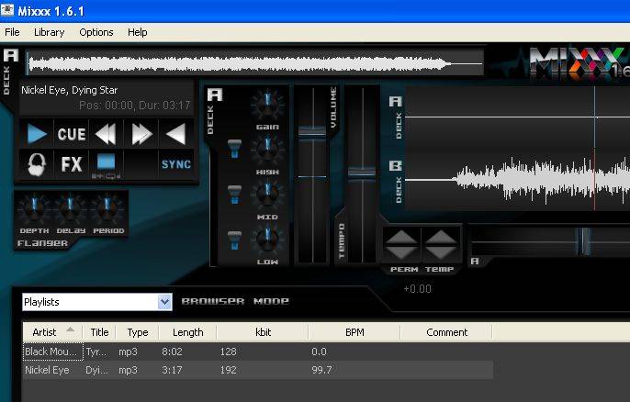The image size is (630, 402).
Task: Click the Mid EQ knob
Action: point(267,195)
